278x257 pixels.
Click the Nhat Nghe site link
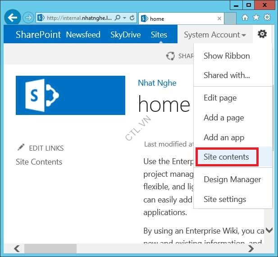coord(157,83)
